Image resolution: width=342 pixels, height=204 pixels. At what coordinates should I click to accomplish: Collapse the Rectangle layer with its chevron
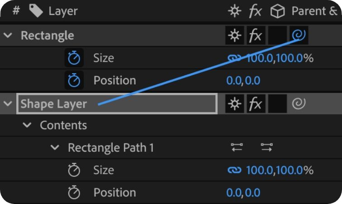8,36
